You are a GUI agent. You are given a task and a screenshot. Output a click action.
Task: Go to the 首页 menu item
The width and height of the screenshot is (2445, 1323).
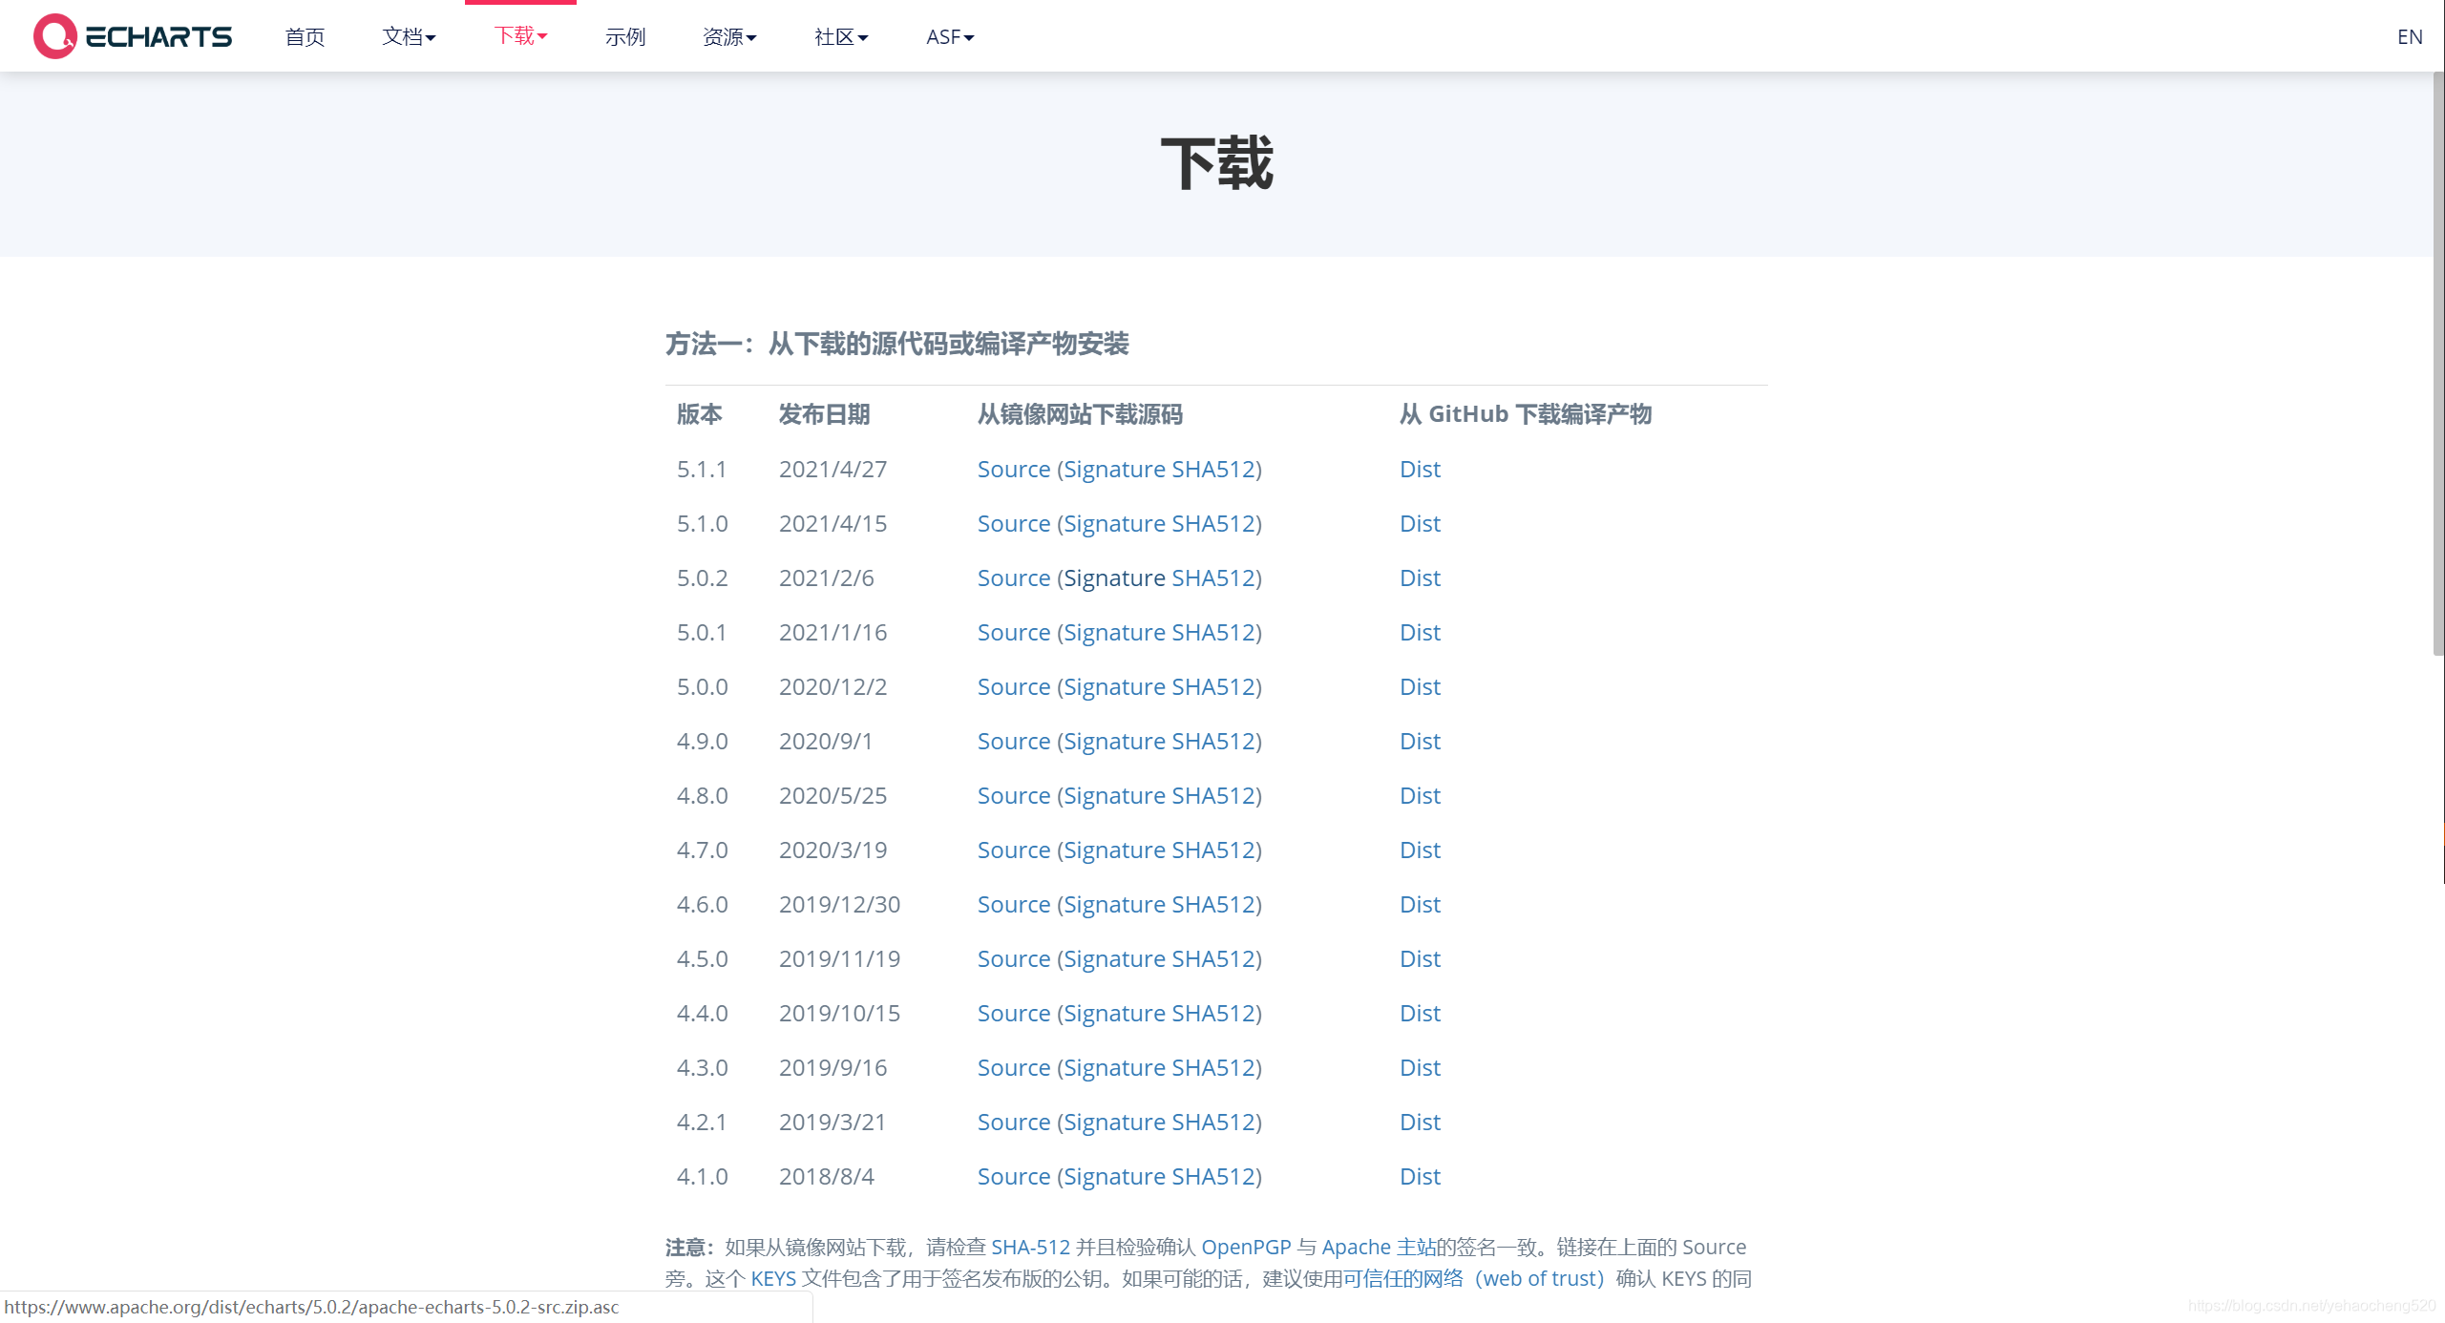[x=305, y=36]
